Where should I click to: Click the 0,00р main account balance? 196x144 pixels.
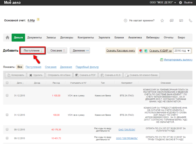point(31,20)
